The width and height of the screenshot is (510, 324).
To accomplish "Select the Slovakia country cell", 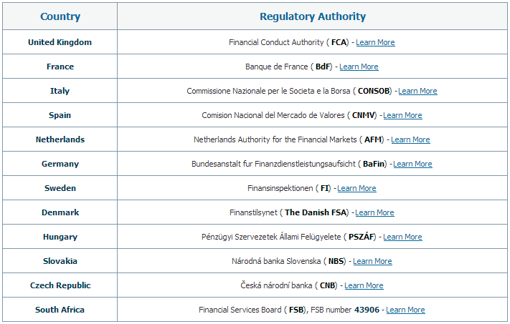I will tap(60, 261).
